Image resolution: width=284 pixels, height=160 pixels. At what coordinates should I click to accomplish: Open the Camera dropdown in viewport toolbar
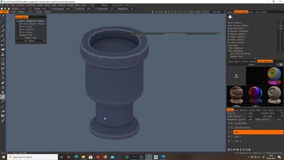click(x=219, y=12)
